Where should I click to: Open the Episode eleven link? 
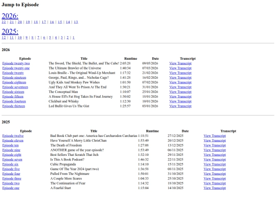13,141
